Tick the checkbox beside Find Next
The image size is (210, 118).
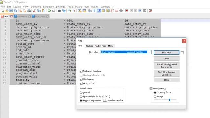tap(182, 53)
